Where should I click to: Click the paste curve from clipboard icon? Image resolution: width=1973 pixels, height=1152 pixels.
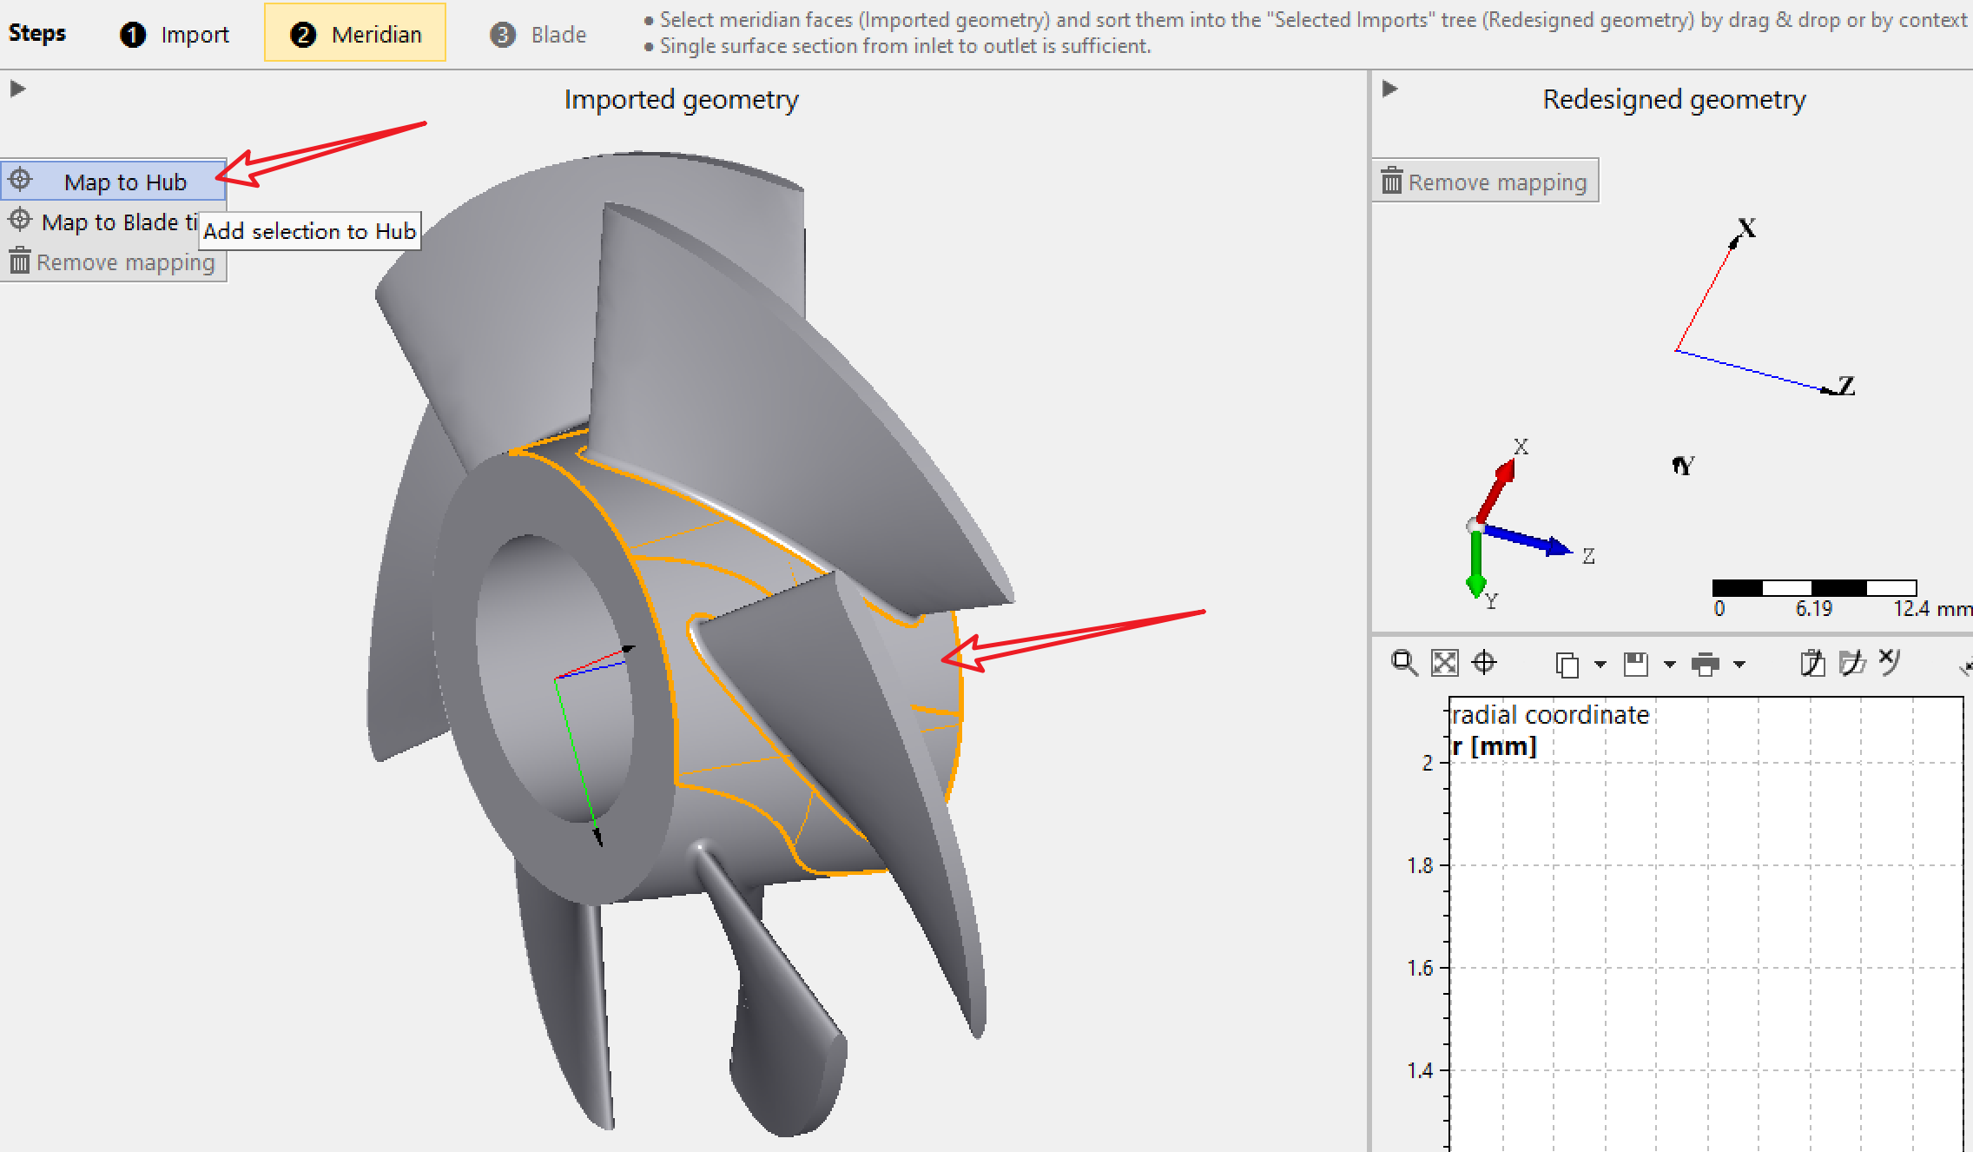point(1812,664)
